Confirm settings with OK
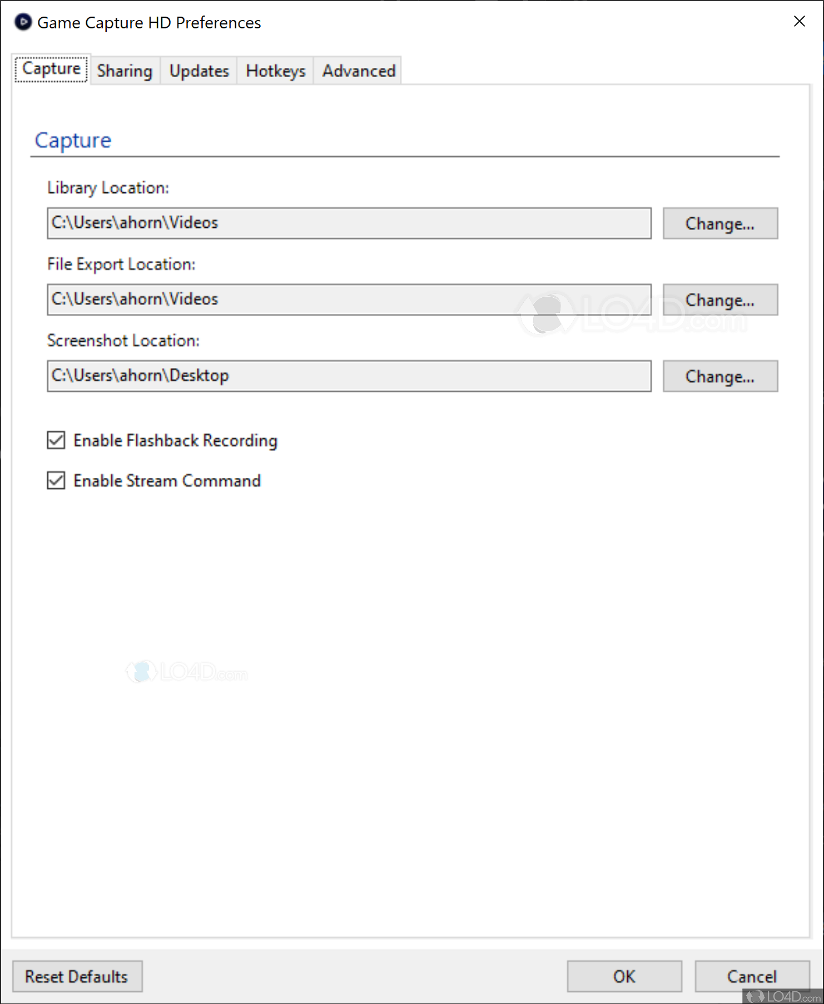 tap(624, 976)
